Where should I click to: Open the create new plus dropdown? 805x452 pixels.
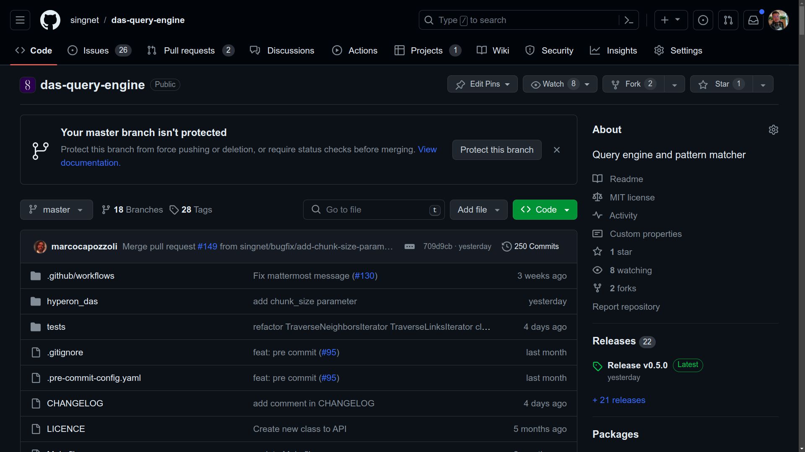(x=671, y=20)
